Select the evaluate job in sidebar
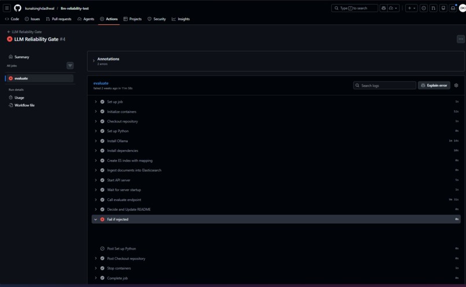The width and height of the screenshot is (466, 287). click(39, 79)
